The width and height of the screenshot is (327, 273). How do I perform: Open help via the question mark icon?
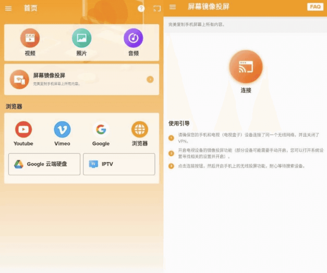tap(141, 8)
